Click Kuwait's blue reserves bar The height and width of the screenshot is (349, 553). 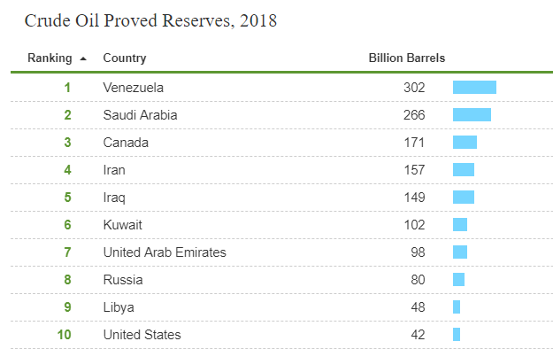[460, 225]
